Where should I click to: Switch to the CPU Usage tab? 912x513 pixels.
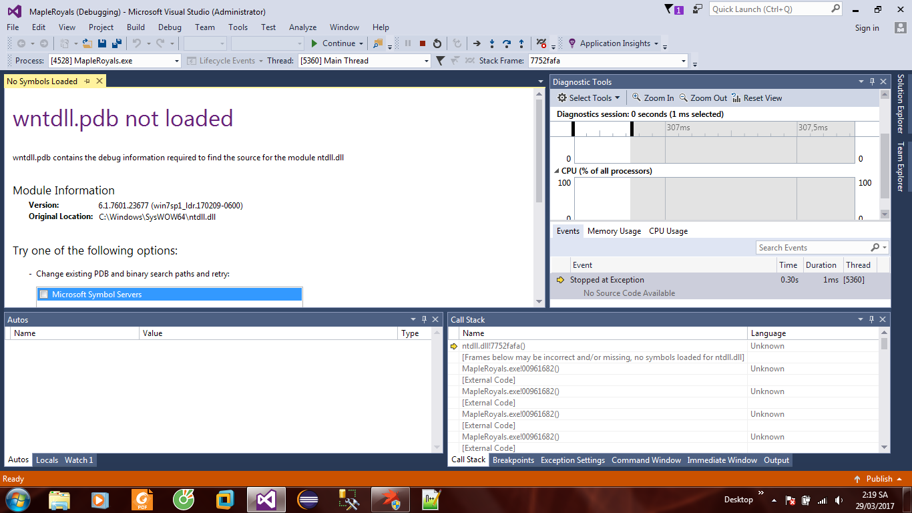coord(668,231)
